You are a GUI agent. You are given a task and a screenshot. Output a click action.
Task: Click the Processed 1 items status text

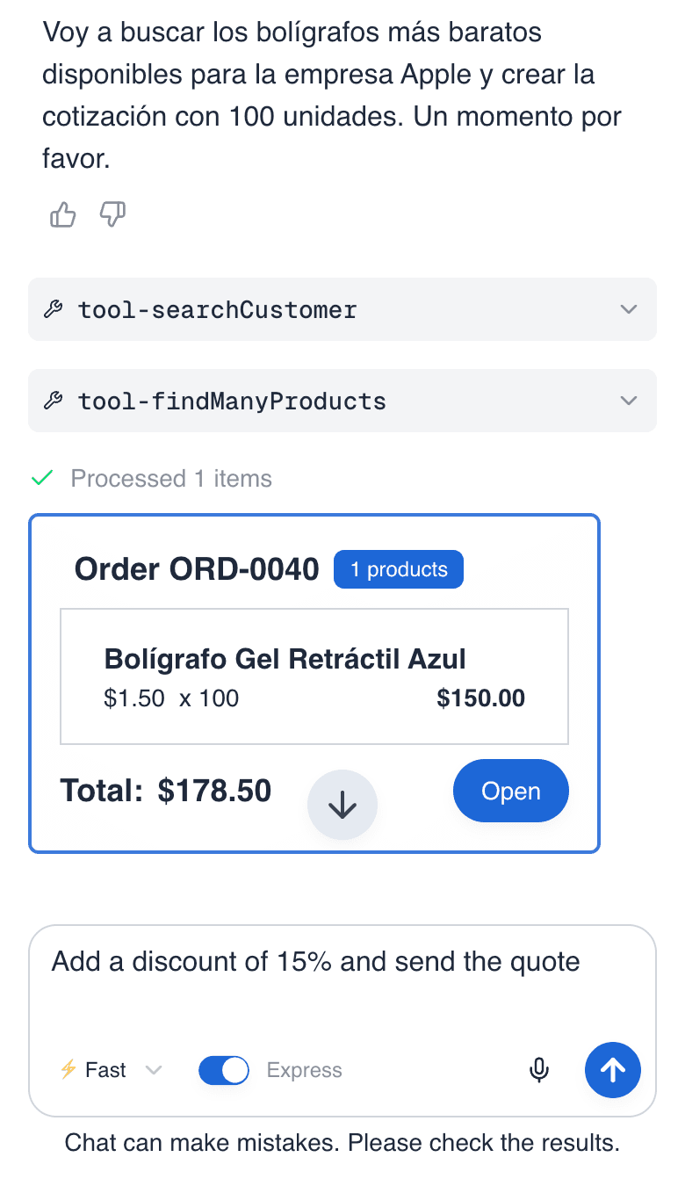point(170,479)
